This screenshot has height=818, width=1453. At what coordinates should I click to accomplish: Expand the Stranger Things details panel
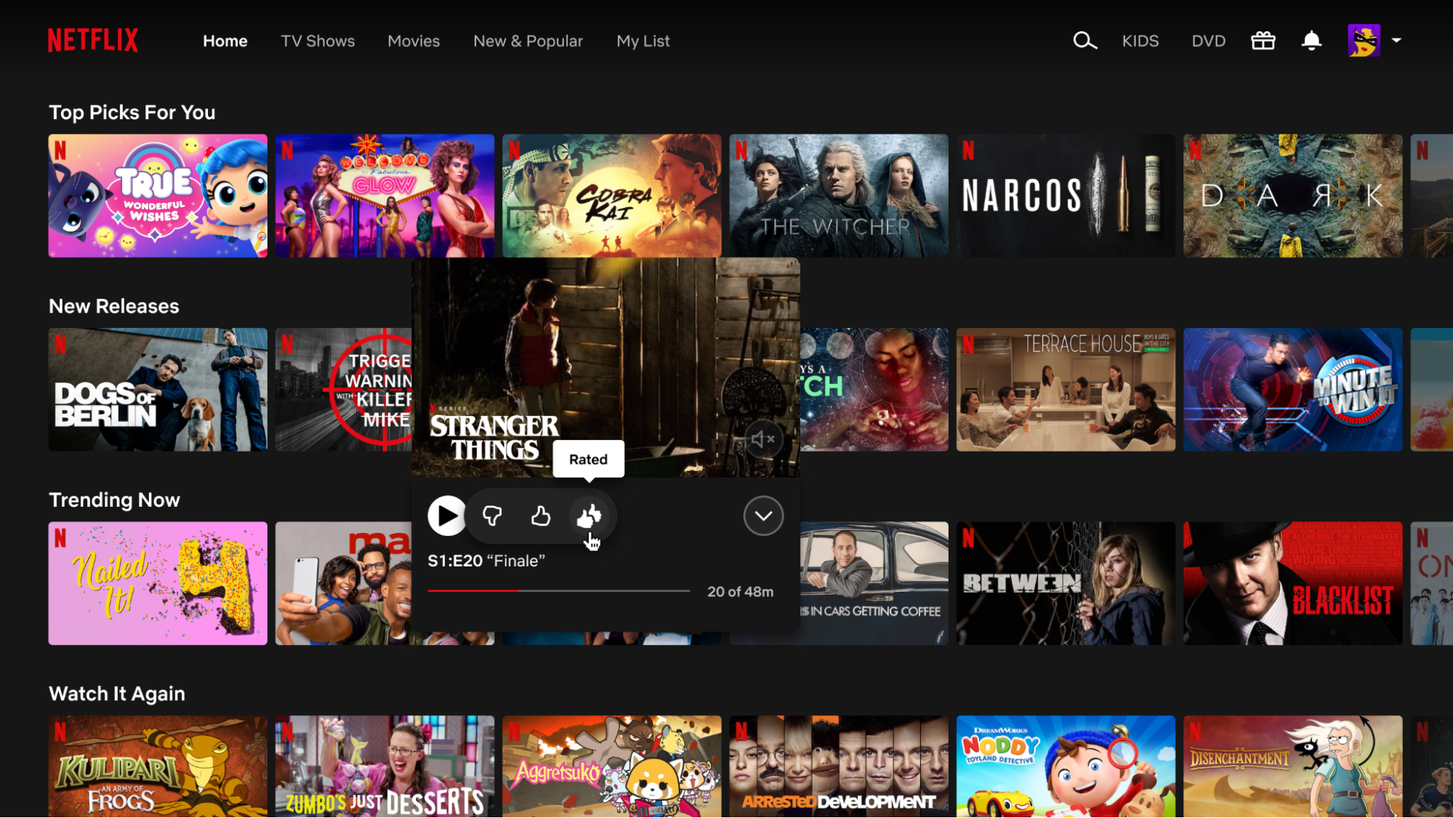pyautogui.click(x=763, y=516)
